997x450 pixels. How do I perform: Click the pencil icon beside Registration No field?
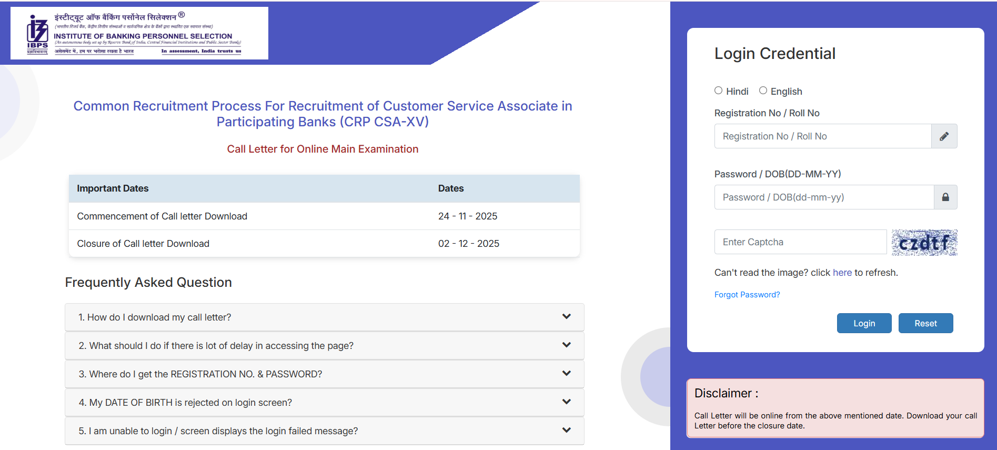pos(944,136)
